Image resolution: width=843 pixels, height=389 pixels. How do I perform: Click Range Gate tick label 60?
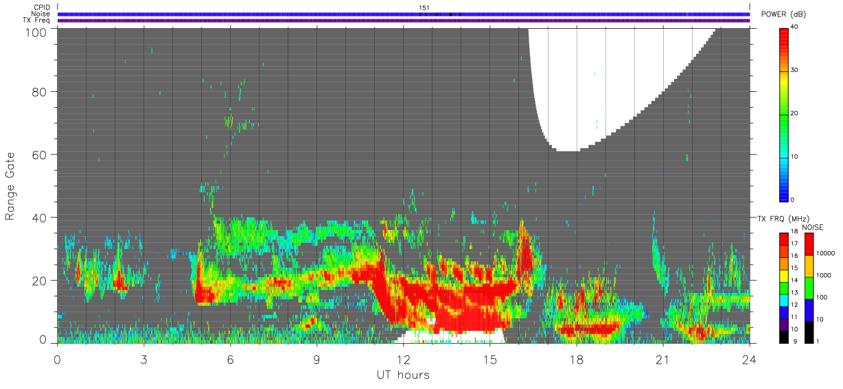click(39, 154)
